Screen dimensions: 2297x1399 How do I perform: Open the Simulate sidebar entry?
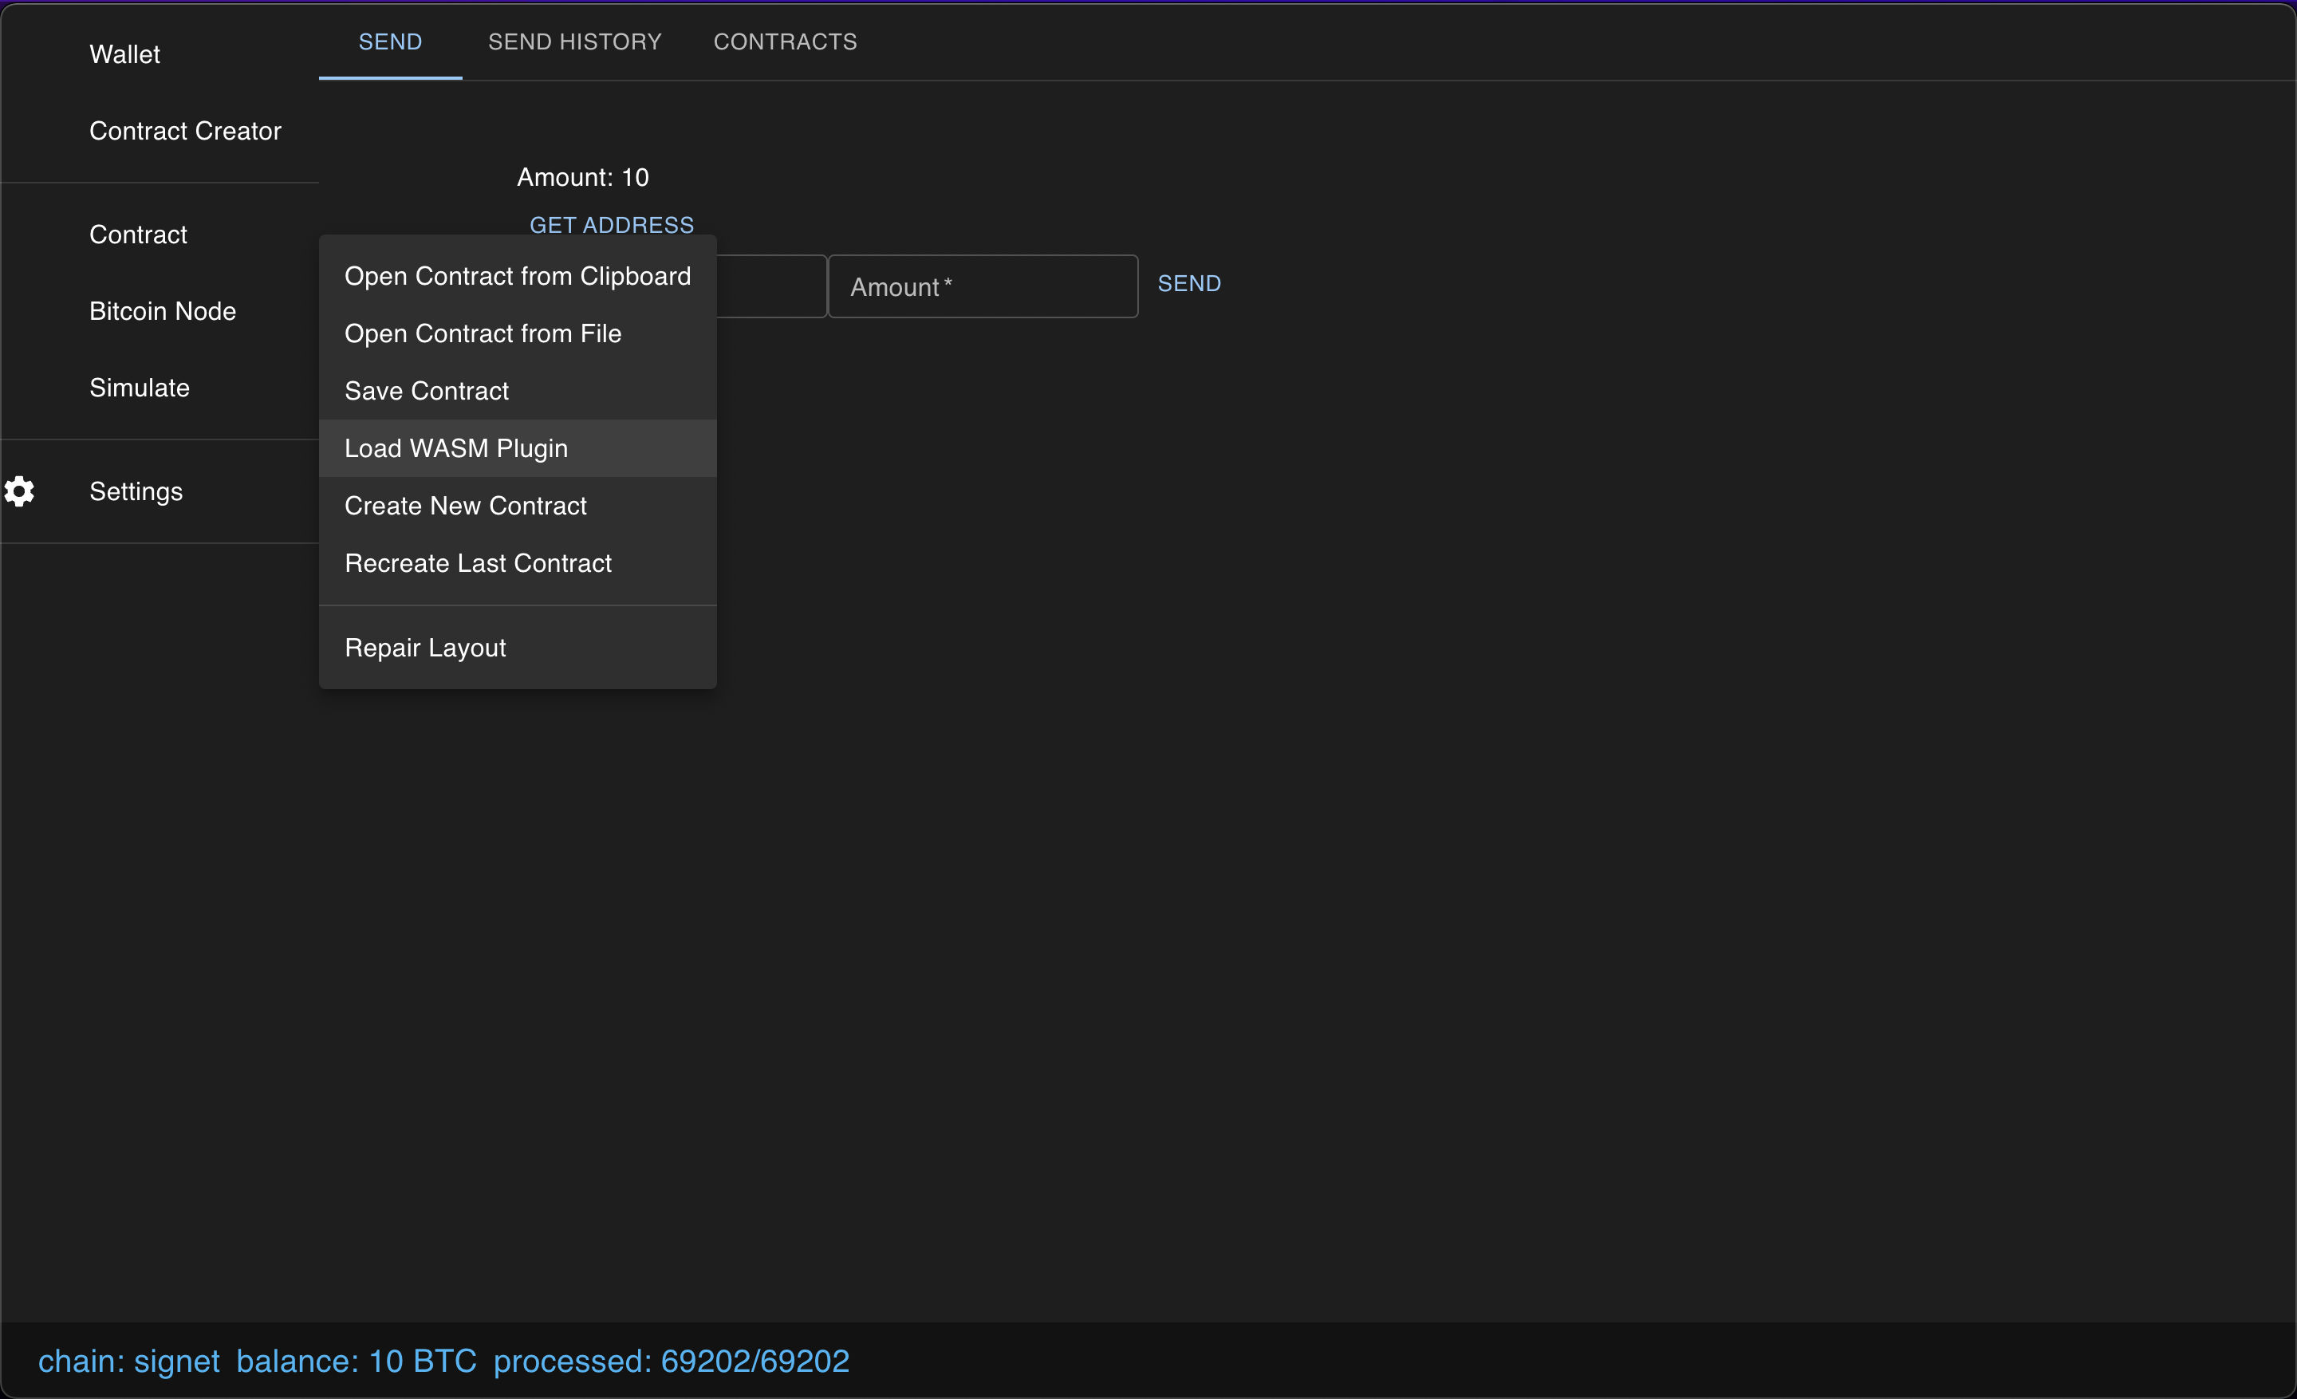pyautogui.click(x=139, y=387)
